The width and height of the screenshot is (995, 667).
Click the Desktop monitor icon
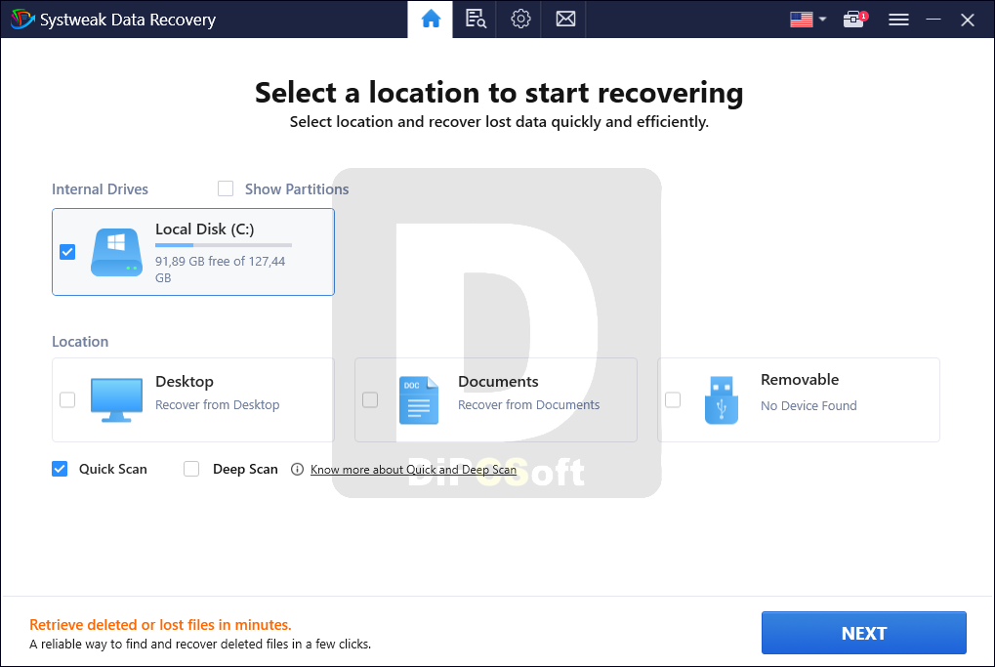[x=116, y=399]
